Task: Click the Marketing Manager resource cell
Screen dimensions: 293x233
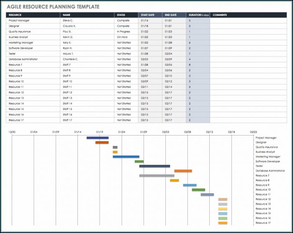Action: [33, 43]
